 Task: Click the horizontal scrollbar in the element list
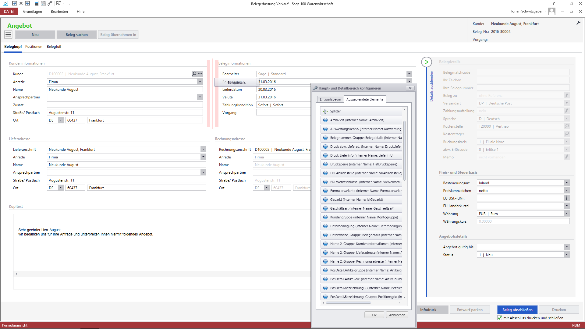tap(348, 303)
